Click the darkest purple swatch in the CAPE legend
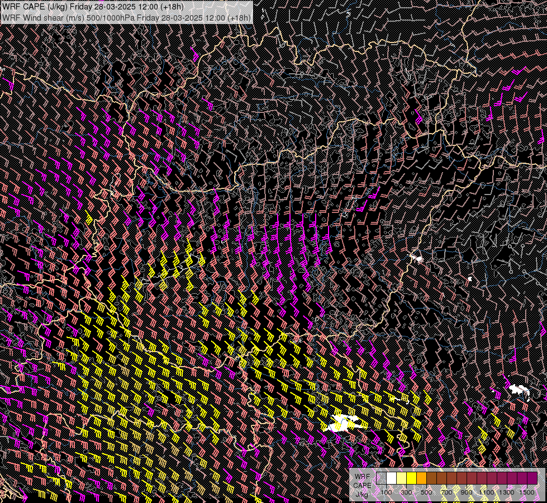The height and width of the screenshot is (503, 547). click(532, 478)
